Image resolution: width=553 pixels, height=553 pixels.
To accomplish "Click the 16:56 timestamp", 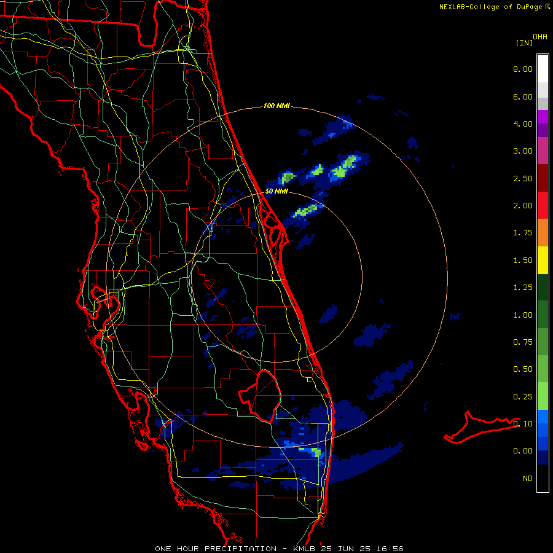I will (391, 549).
